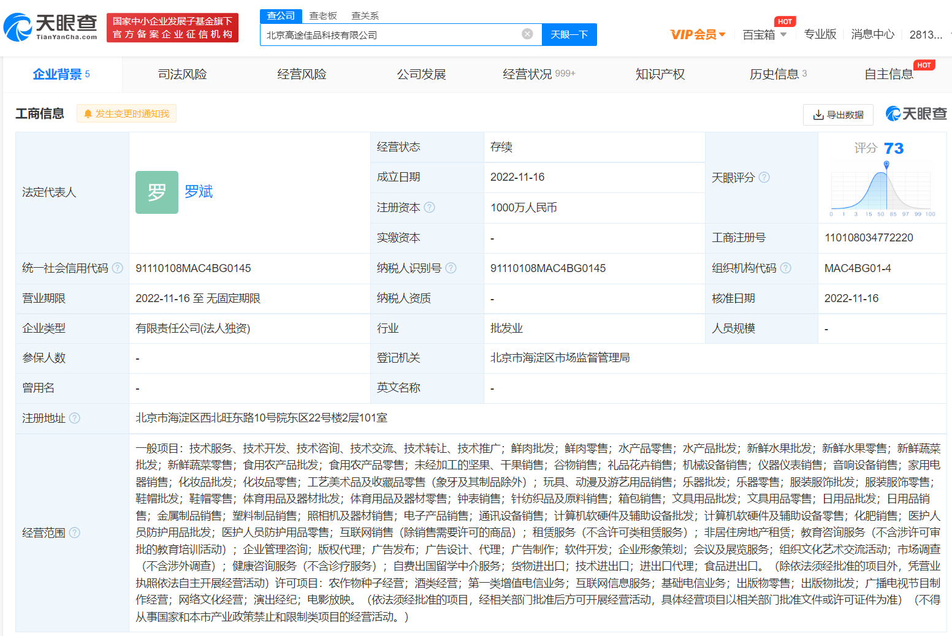Open the 企业背景 tab
The width and height of the screenshot is (952, 636).
point(61,74)
